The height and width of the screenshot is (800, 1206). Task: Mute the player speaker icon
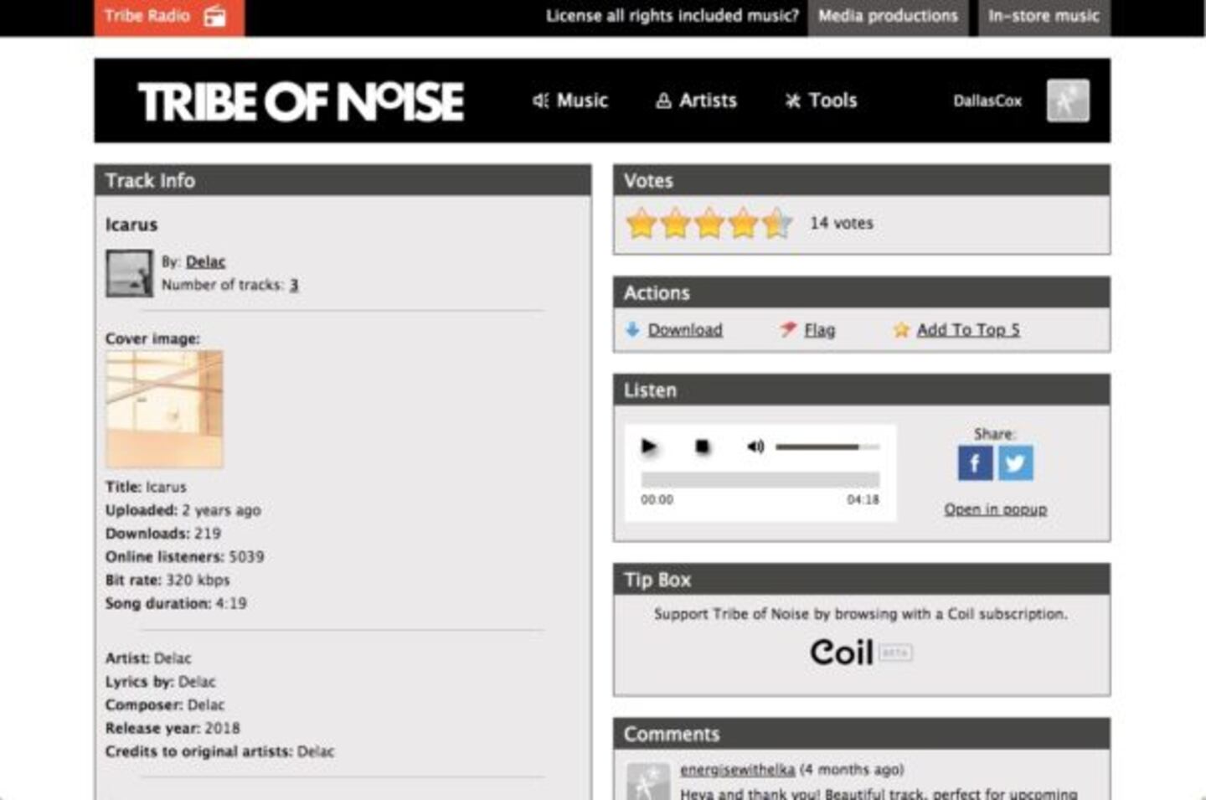(755, 446)
